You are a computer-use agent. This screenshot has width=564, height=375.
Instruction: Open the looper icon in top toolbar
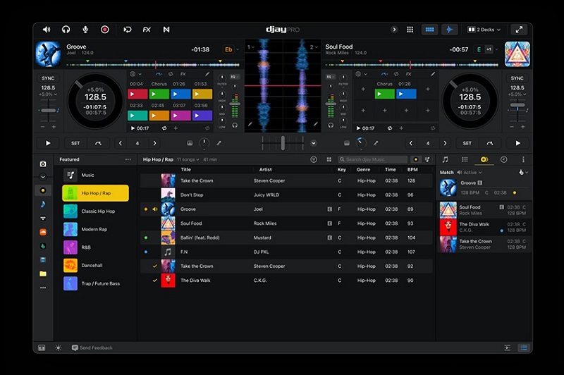[x=128, y=30]
